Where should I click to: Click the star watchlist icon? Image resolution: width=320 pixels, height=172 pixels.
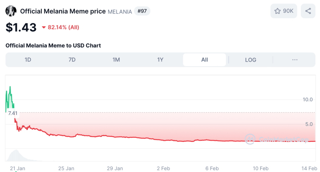point(277,11)
